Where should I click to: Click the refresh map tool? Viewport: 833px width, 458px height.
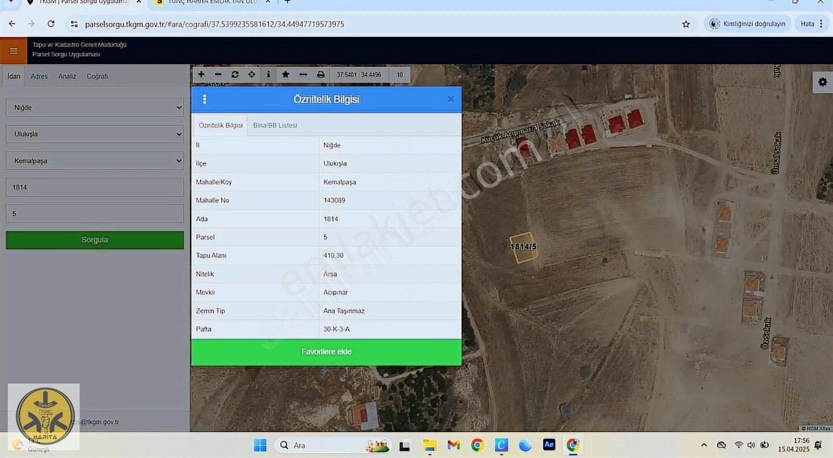coord(235,74)
